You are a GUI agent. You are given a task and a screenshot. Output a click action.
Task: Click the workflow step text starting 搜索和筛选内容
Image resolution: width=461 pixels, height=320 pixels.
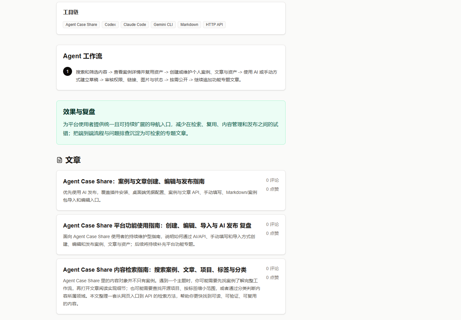176,76
